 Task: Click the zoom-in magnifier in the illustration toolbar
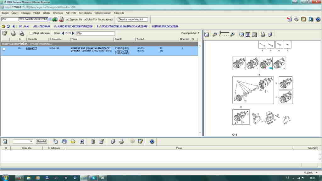tap(232, 34)
